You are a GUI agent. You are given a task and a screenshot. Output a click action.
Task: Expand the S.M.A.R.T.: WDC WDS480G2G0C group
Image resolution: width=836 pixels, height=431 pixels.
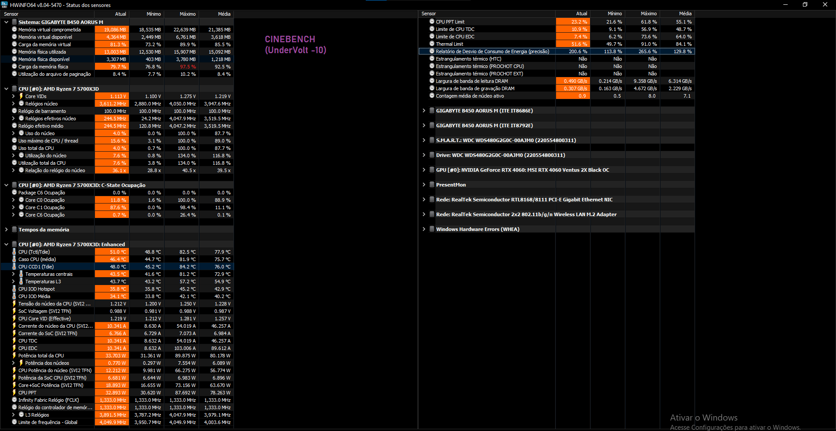click(424, 140)
